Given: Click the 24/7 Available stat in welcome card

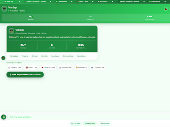Looking at the screenshot, I should tap(23, 46).
